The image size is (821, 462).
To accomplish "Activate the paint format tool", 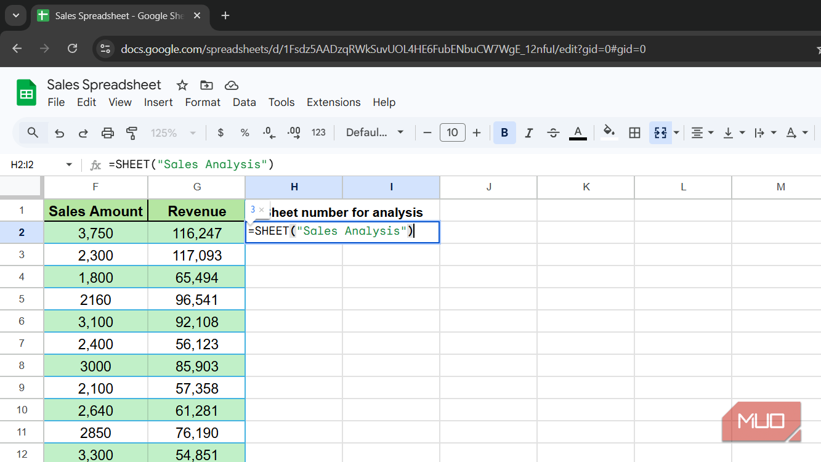I will [x=131, y=132].
